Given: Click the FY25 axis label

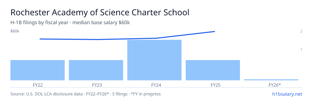Looking at the screenshot, I should (213, 85).
